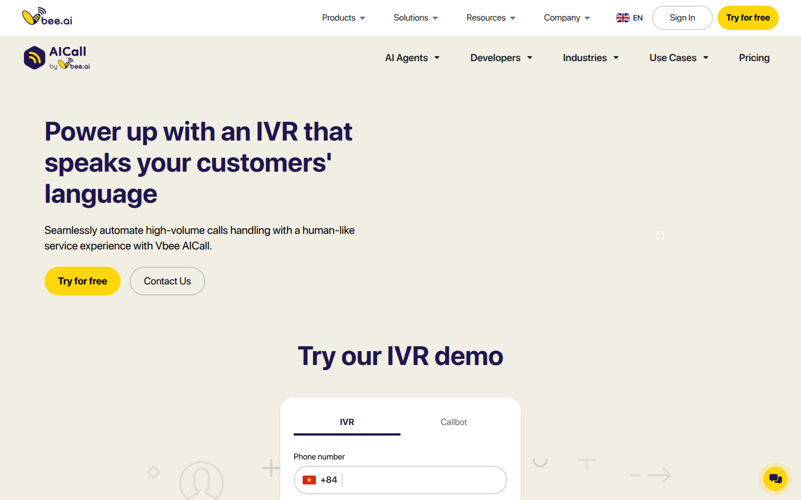Open the Company dropdown
Screen dimensions: 801x500
pyautogui.click(x=566, y=18)
